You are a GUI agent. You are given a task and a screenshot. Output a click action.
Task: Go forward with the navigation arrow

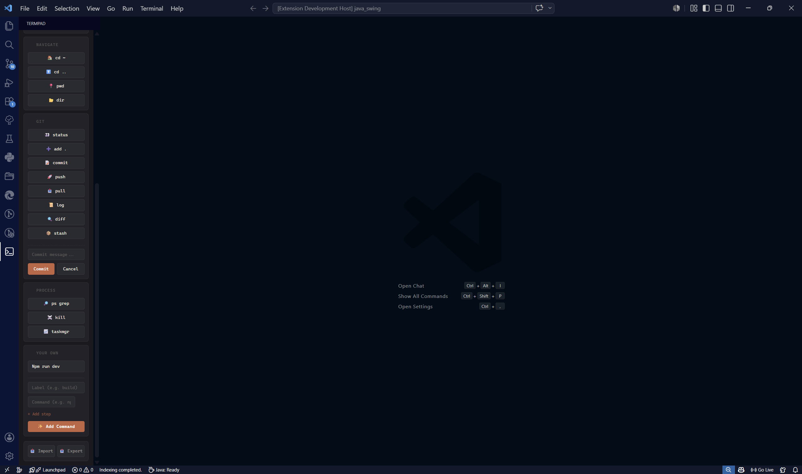click(x=265, y=8)
